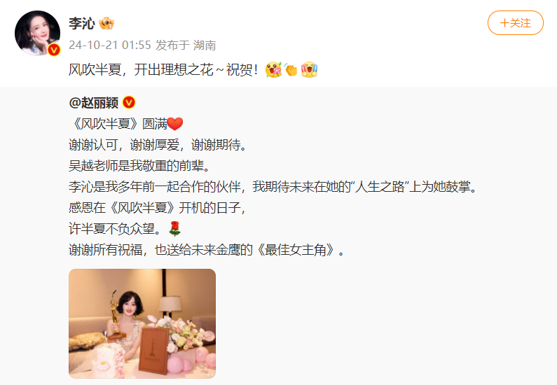
Task: Click the clapping hands emoji
Action: click(x=291, y=69)
